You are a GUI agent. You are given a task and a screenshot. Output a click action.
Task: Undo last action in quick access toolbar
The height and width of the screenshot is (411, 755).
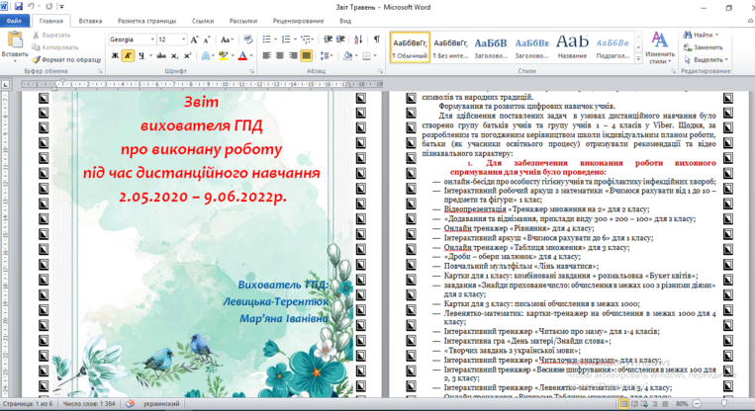pyautogui.click(x=32, y=7)
